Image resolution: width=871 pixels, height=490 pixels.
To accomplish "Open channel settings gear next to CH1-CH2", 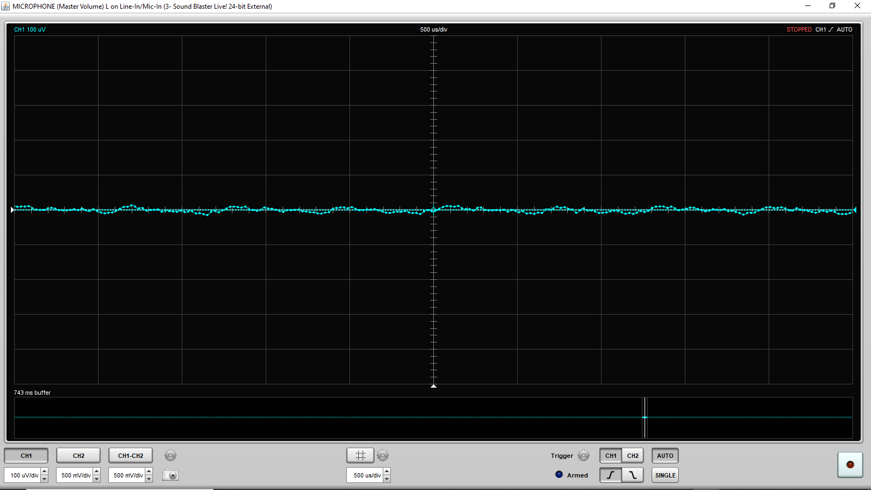I will 170,455.
